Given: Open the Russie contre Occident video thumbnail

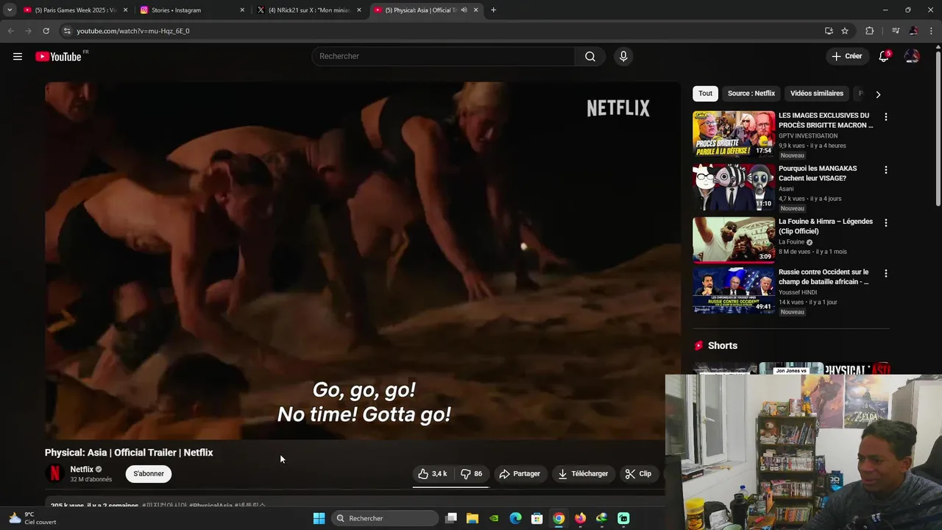Looking at the screenshot, I should (x=734, y=290).
